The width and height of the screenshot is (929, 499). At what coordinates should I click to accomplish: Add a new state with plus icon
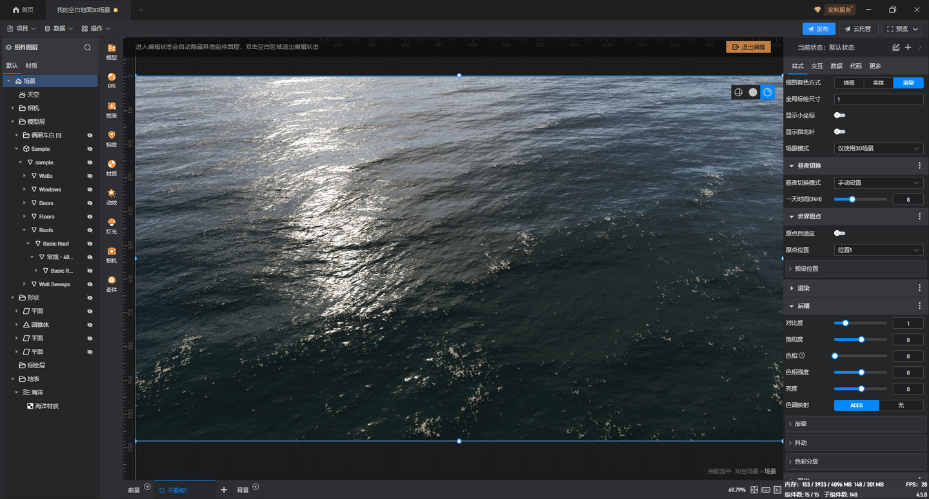908,47
